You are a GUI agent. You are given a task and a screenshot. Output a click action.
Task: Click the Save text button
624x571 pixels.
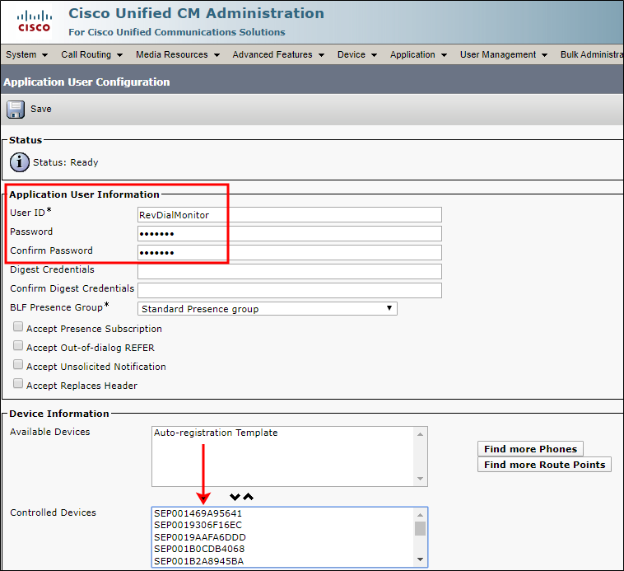pyautogui.click(x=41, y=109)
